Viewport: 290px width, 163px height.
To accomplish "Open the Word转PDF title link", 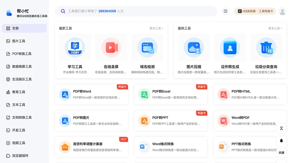I will (x=240, y=118).
